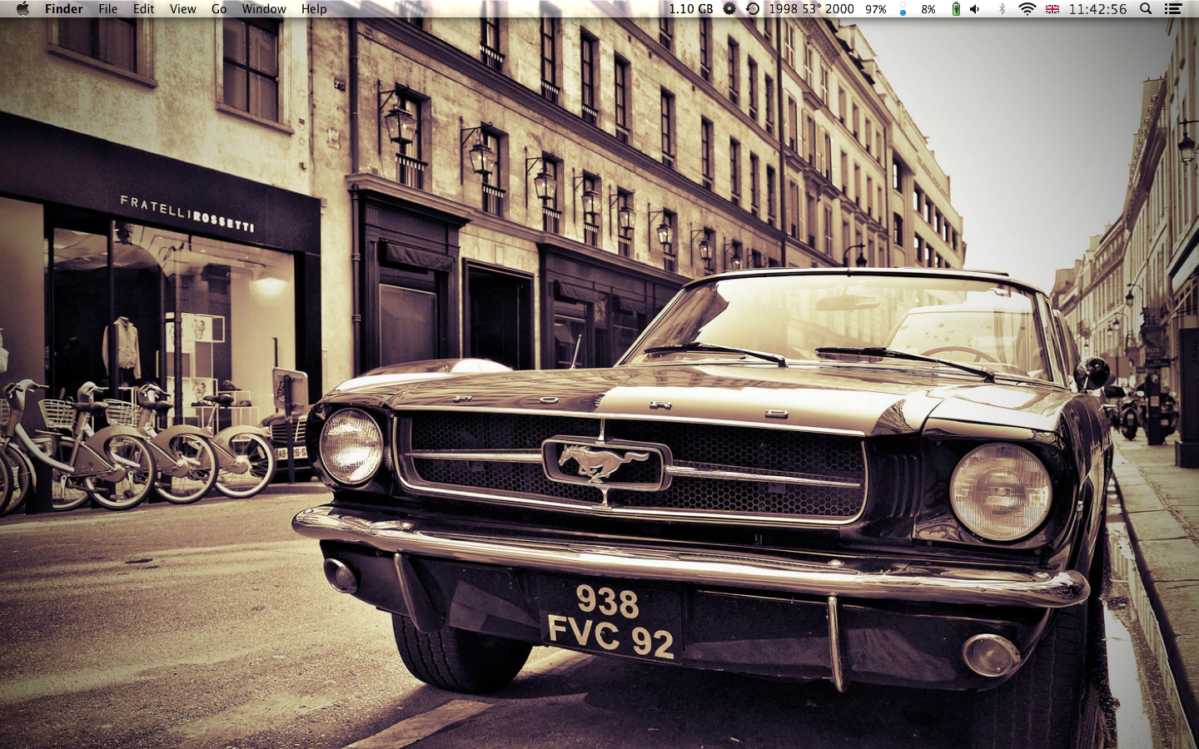Click the 8% status readout

[x=928, y=8]
